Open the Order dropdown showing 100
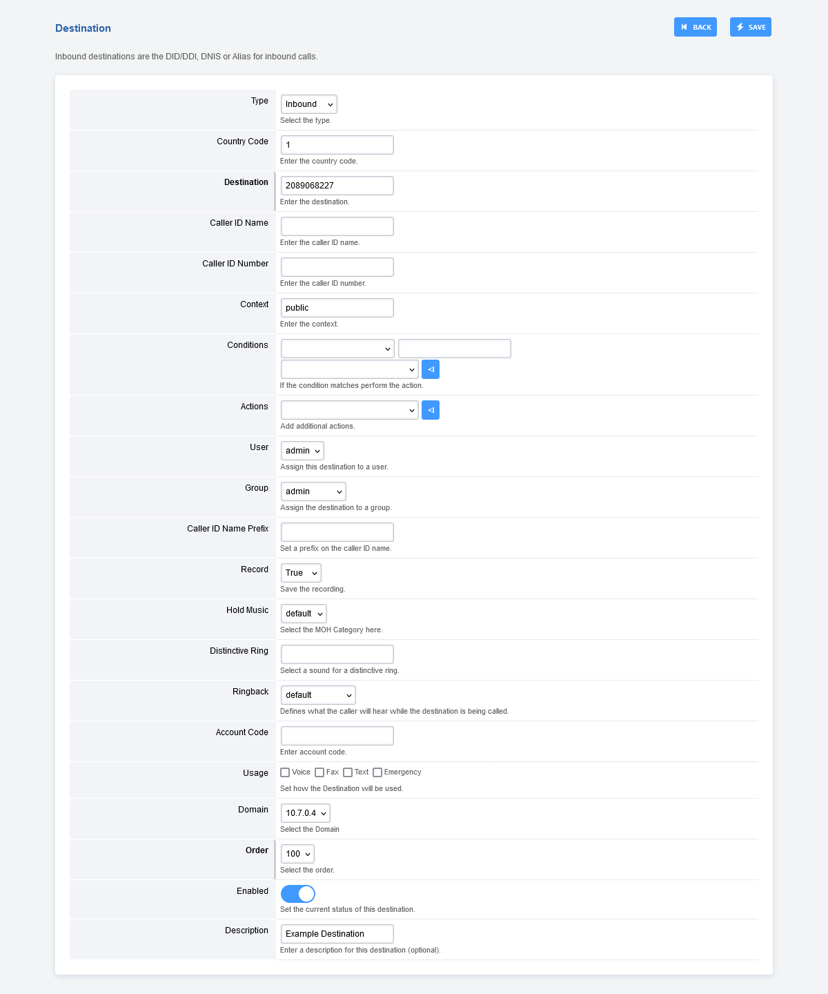Screen dimensions: 828x994 point(297,853)
